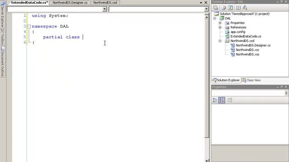Select app.config in Solution Explorer
The width and height of the screenshot is (289, 162).
coord(238,32)
